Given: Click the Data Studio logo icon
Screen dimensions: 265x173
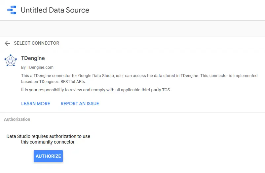Looking at the screenshot, I should pyautogui.click(x=12, y=10).
